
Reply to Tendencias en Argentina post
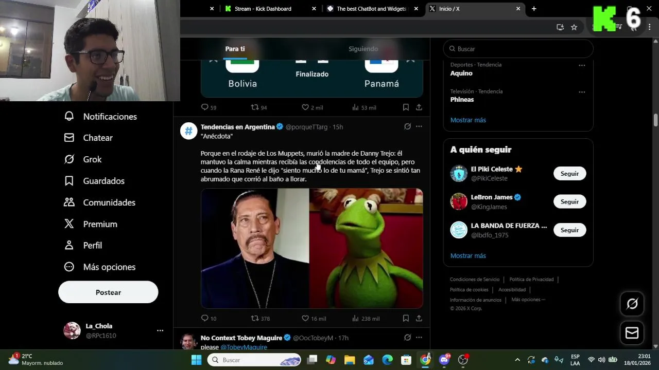205,319
